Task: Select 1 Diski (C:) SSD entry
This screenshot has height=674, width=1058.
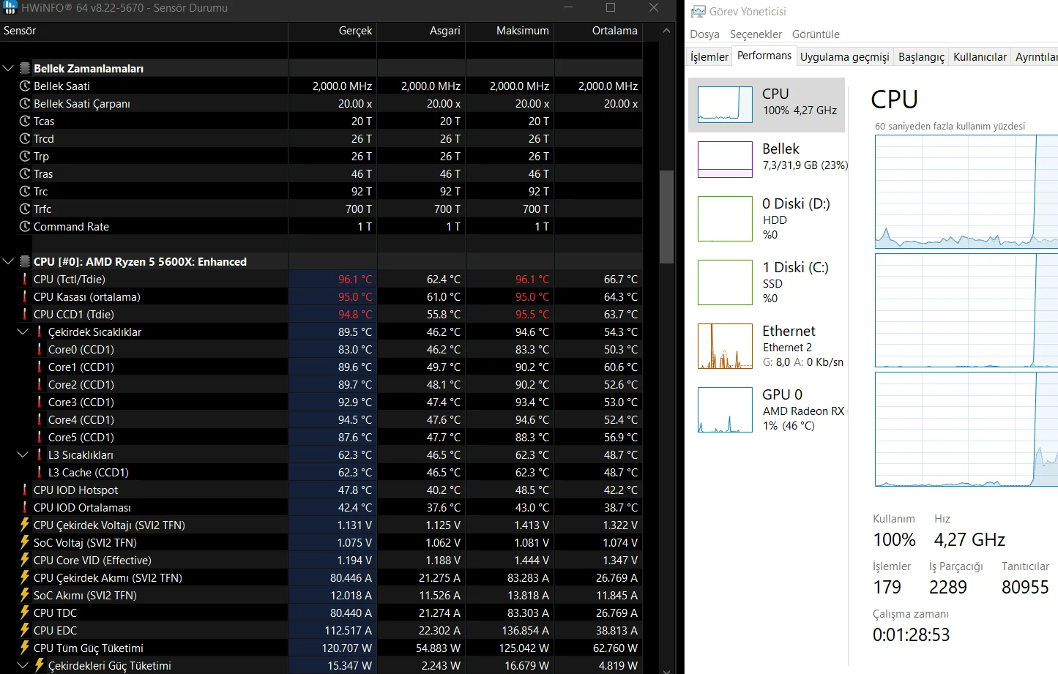Action: pos(767,282)
